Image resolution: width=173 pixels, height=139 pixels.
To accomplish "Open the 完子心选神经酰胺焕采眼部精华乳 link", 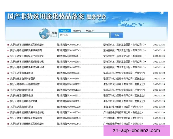I will [x=27, y=62].
